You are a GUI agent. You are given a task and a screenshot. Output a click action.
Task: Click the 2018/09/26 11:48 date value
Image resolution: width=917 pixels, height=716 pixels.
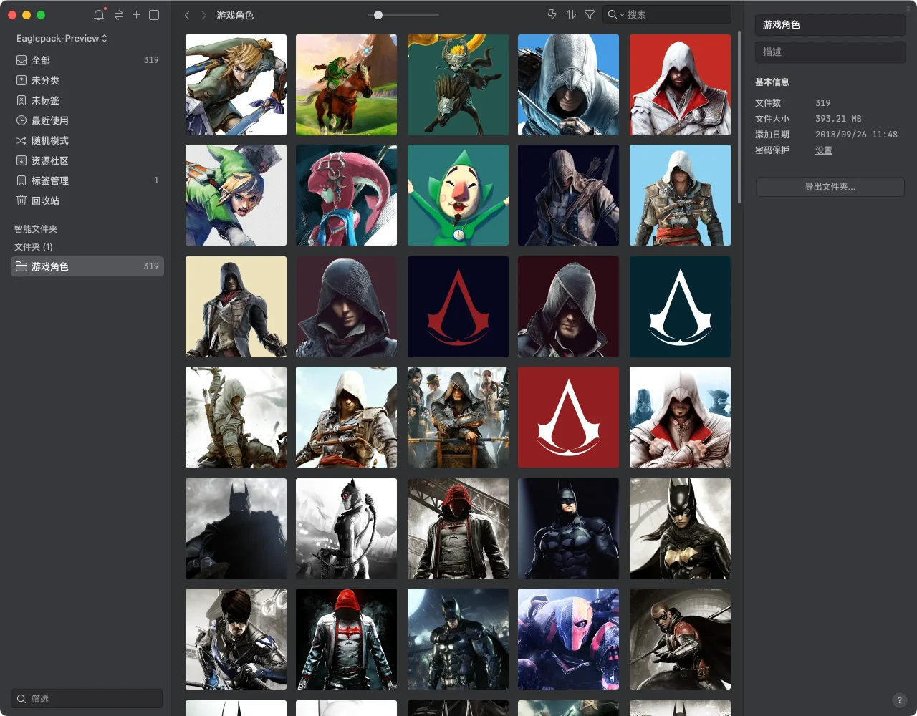click(x=856, y=135)
